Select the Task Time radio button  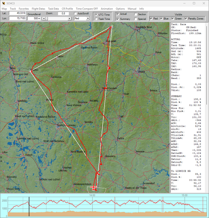tap(96, 19)
